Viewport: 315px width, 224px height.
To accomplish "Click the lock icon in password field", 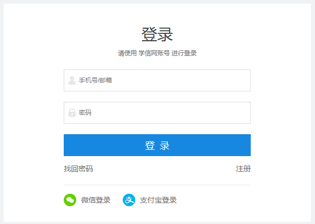I will click(72, 113).
